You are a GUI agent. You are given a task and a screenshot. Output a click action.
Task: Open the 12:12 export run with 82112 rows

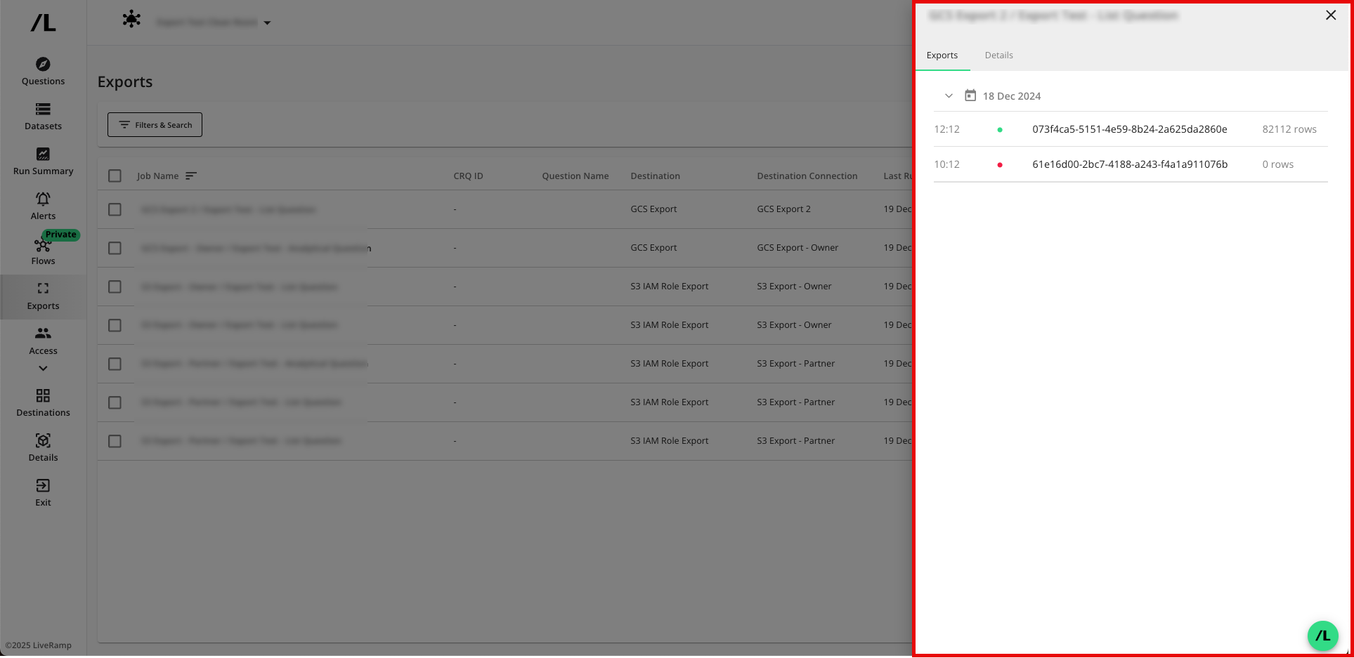click(x=1129, y=129)
